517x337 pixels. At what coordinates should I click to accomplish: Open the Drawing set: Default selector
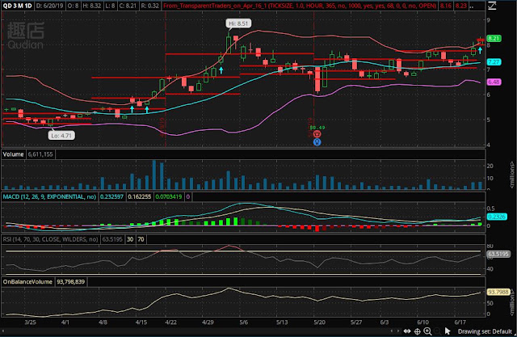point(485,331)
